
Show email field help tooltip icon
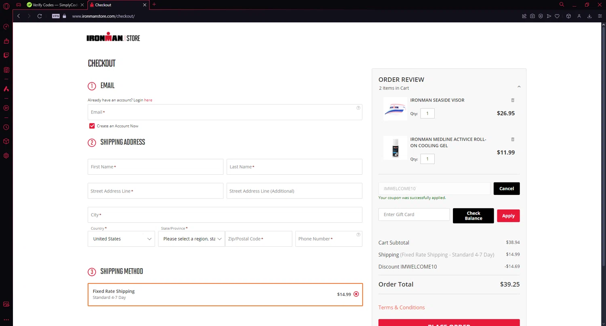(358, 108)
